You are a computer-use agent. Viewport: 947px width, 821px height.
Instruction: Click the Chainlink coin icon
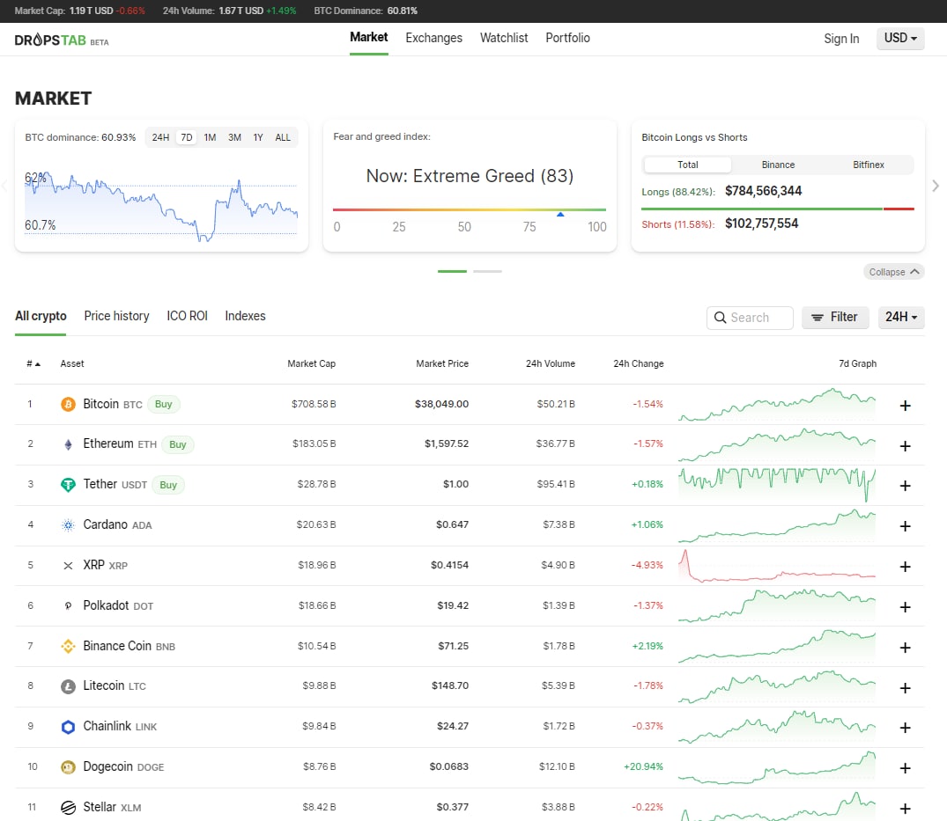(x=68, y=727)
